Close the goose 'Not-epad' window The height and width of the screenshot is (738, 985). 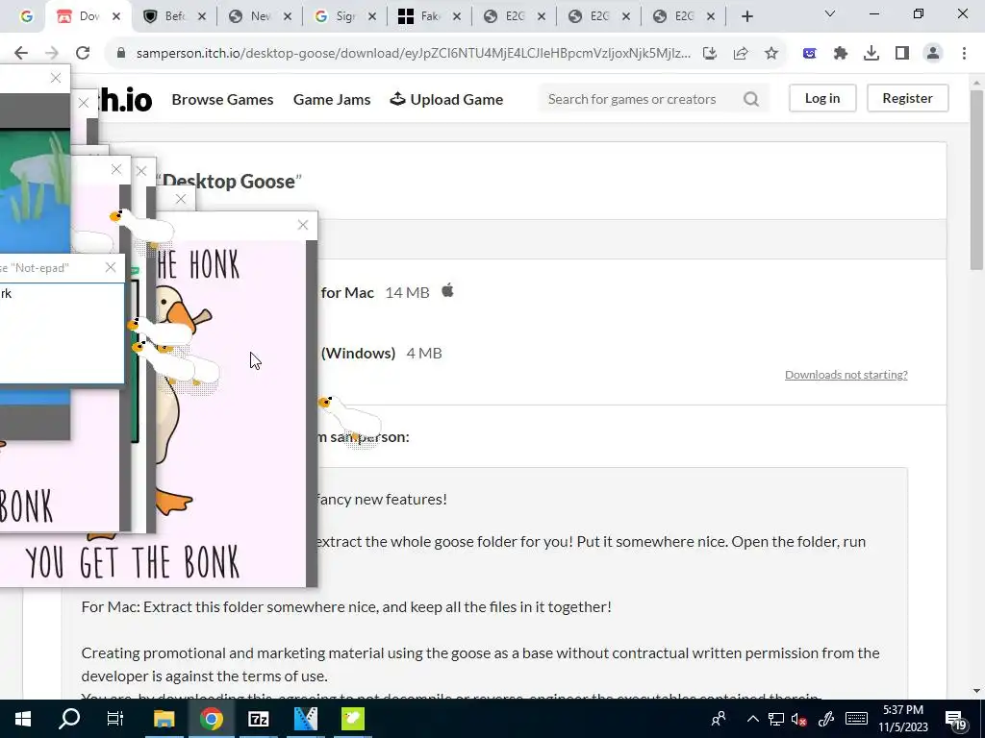[111, 267]
